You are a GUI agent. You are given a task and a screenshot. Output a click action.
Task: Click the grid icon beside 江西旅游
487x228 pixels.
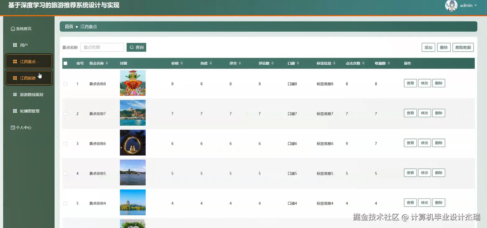point(15,78)
